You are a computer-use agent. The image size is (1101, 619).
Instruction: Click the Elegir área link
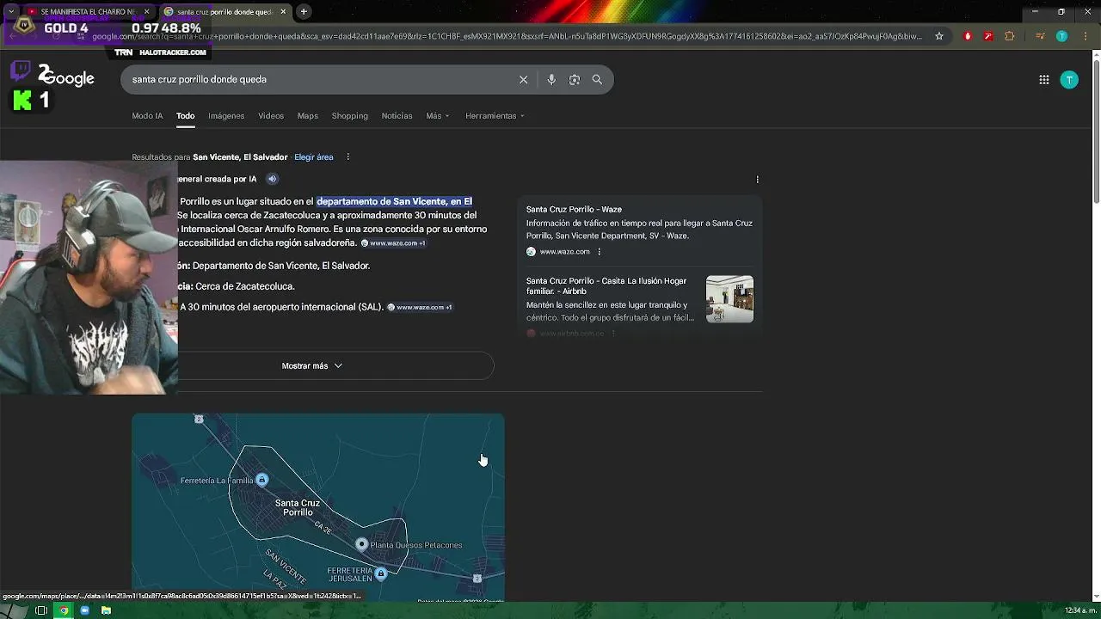point(314,157)
